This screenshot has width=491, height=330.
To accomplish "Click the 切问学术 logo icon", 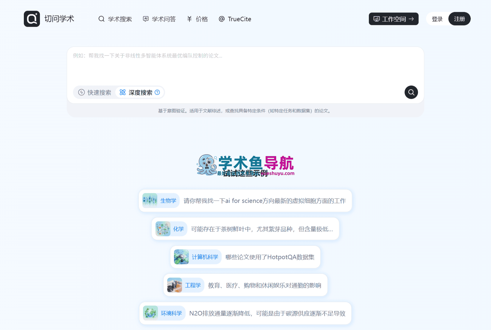I will coord(32,19).
